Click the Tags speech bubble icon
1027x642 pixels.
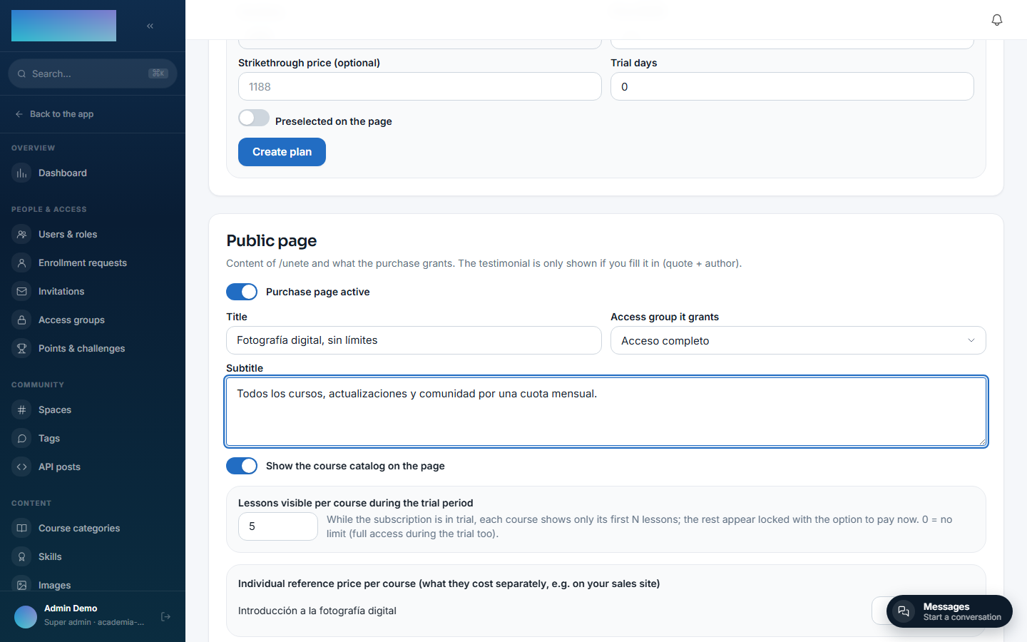tap(22, 438)
